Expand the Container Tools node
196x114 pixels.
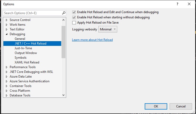(7, 86)
